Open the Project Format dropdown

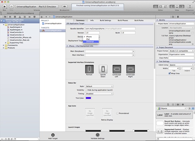tap(181, 51)
